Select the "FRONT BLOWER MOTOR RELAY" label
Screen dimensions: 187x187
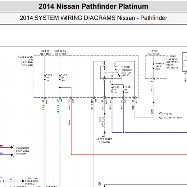click(x=127, y=71)
